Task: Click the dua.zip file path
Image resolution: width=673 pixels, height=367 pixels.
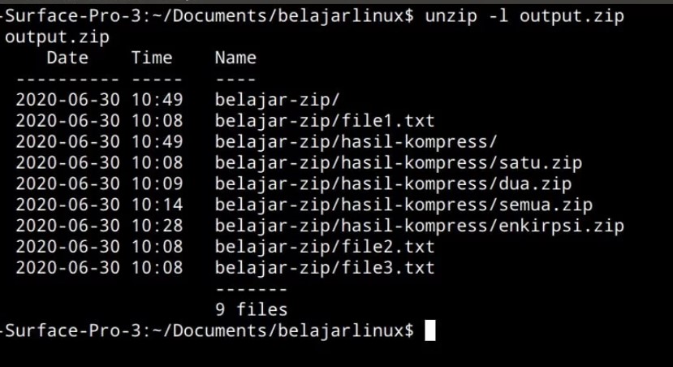Action: 393,183
